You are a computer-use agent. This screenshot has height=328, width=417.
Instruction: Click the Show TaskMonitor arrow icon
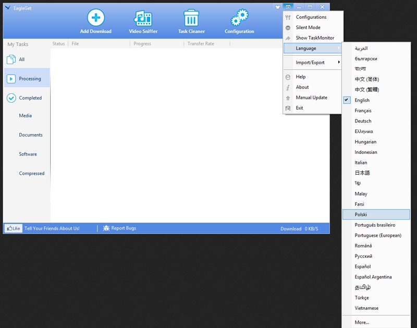pos(288,38)
